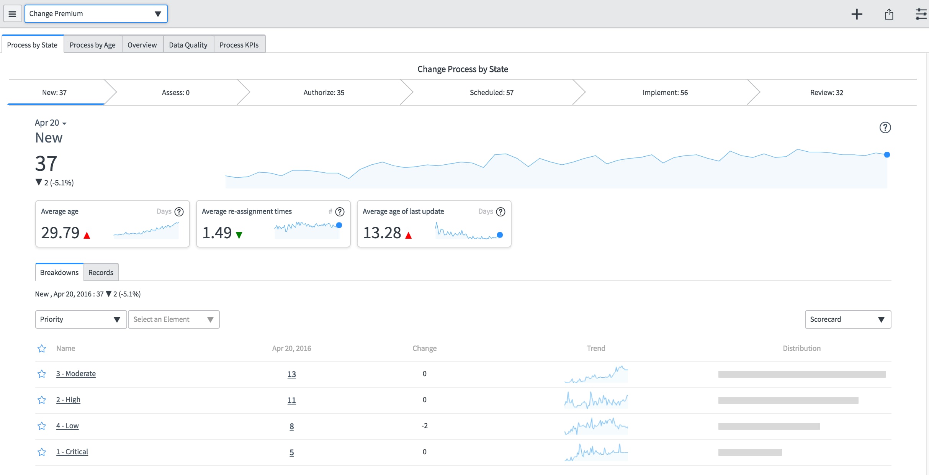Viewport: 929px width, 475px height.
Task: Click the Trend column header
Action: [596, 348]
